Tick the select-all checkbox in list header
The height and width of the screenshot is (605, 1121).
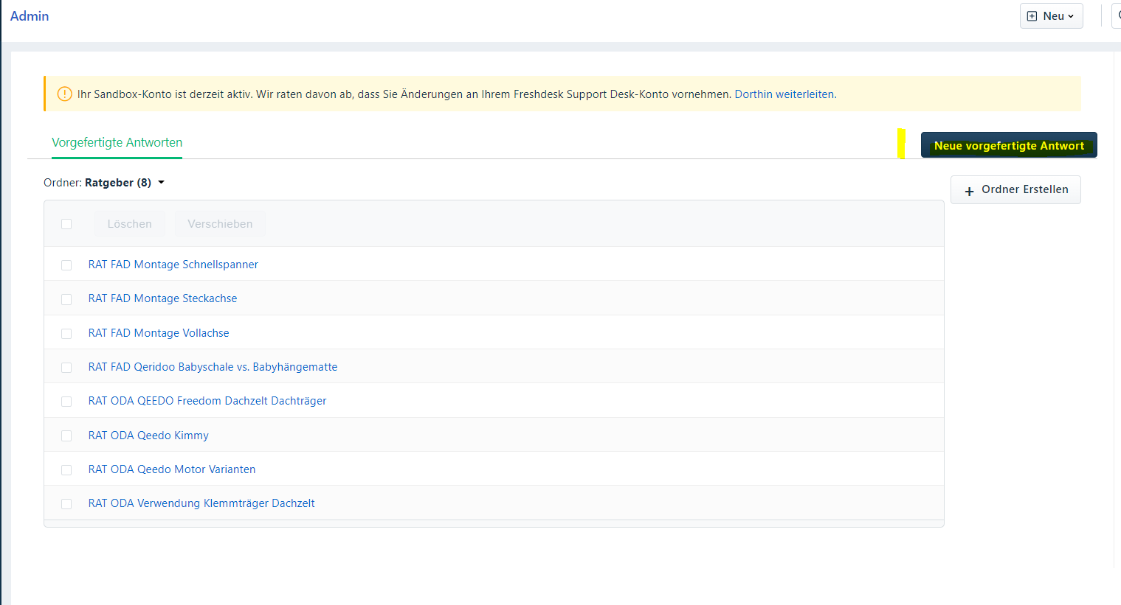click(x=66, y=224)
